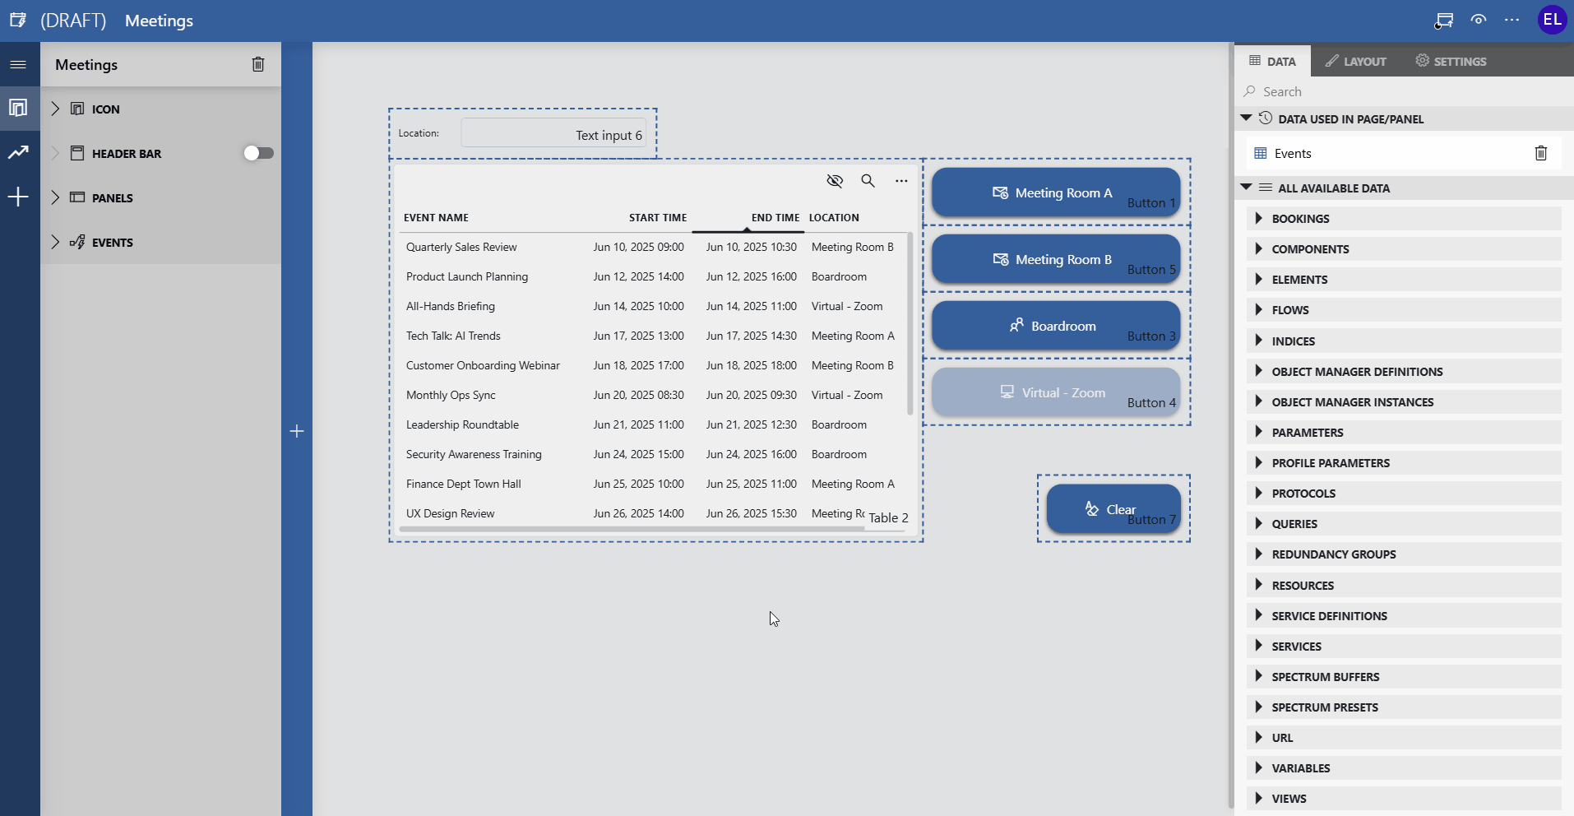Expand the ICON section in Meetings panel

[x=56, y=108]
